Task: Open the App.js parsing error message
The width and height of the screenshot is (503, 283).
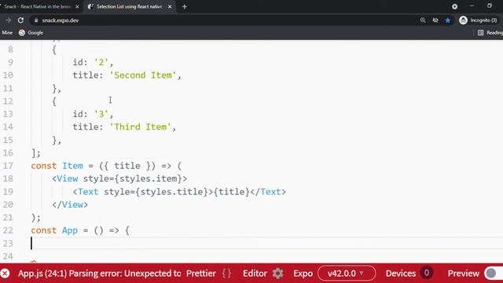Action: click(x=100, y=274)
